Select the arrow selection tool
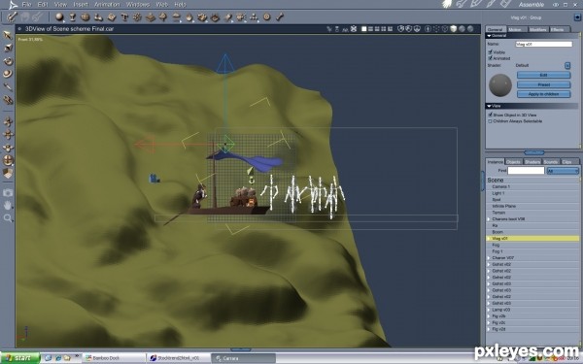 coord(8,35)
